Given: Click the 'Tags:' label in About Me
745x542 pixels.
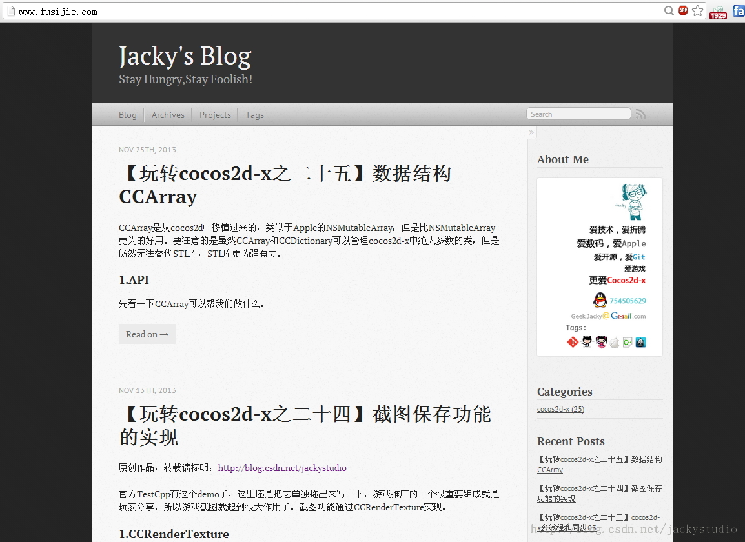Looking at the screenshot, I should click(576, 328).
